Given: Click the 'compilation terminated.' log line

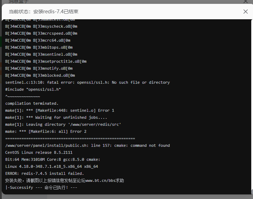Looking at the screenshot, I should tap(32, 103).
